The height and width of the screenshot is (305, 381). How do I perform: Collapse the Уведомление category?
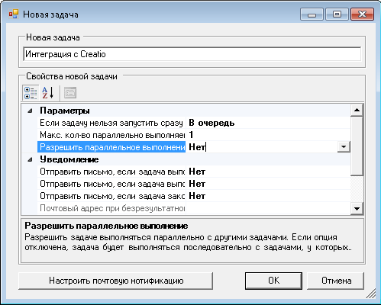[31, 159]
